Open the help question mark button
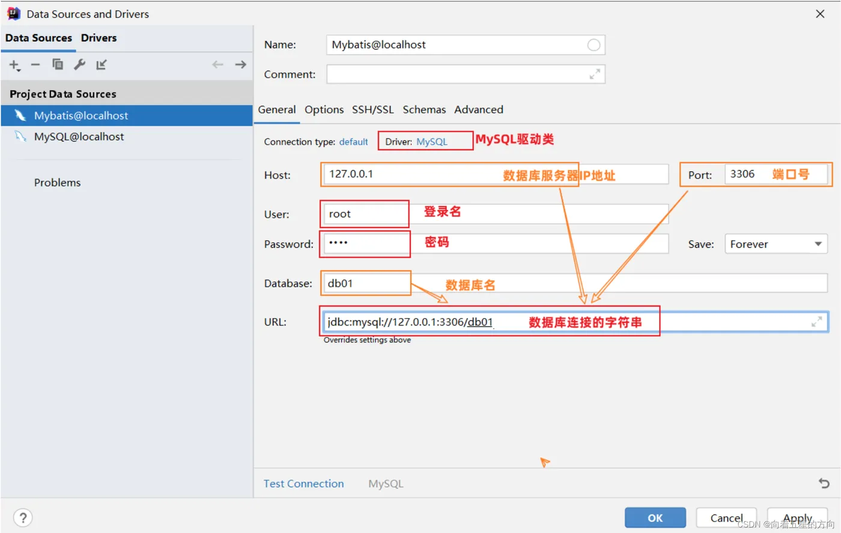This screenshot has width=841, height=533. coord(23,517)
